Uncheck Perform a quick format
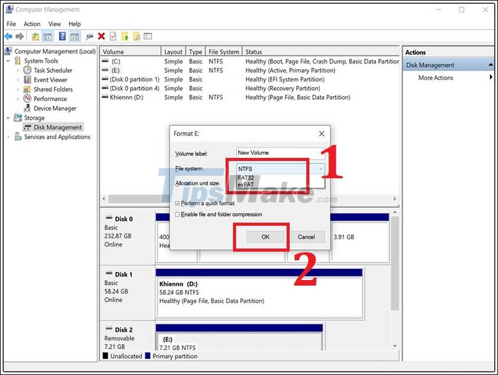498x375 pixels. 178,203
